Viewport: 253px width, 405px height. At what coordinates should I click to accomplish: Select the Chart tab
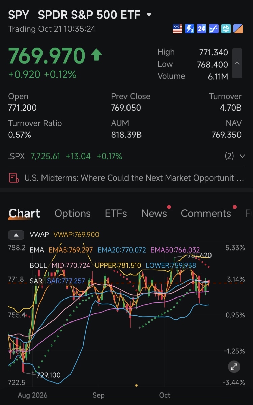[24, 213]
